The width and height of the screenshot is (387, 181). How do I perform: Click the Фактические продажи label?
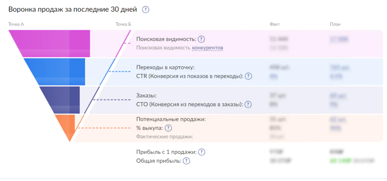(x=165, y=137)
